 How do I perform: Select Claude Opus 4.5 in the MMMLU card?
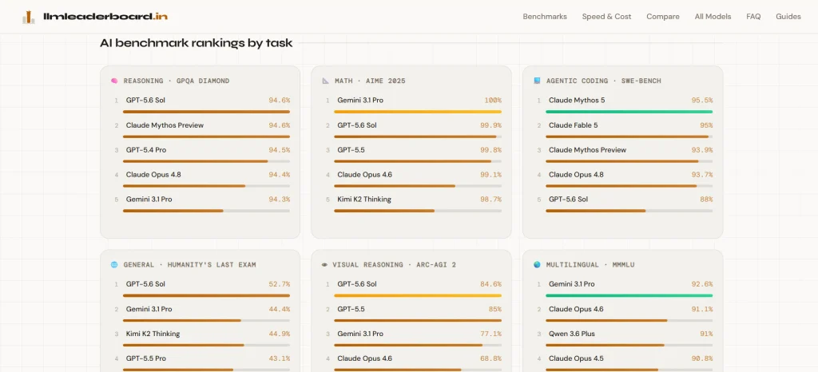click(576, 358)
